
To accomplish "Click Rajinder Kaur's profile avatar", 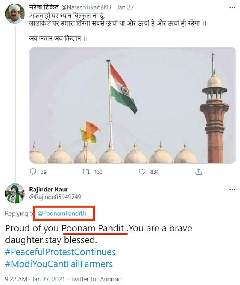I will 15,194.
